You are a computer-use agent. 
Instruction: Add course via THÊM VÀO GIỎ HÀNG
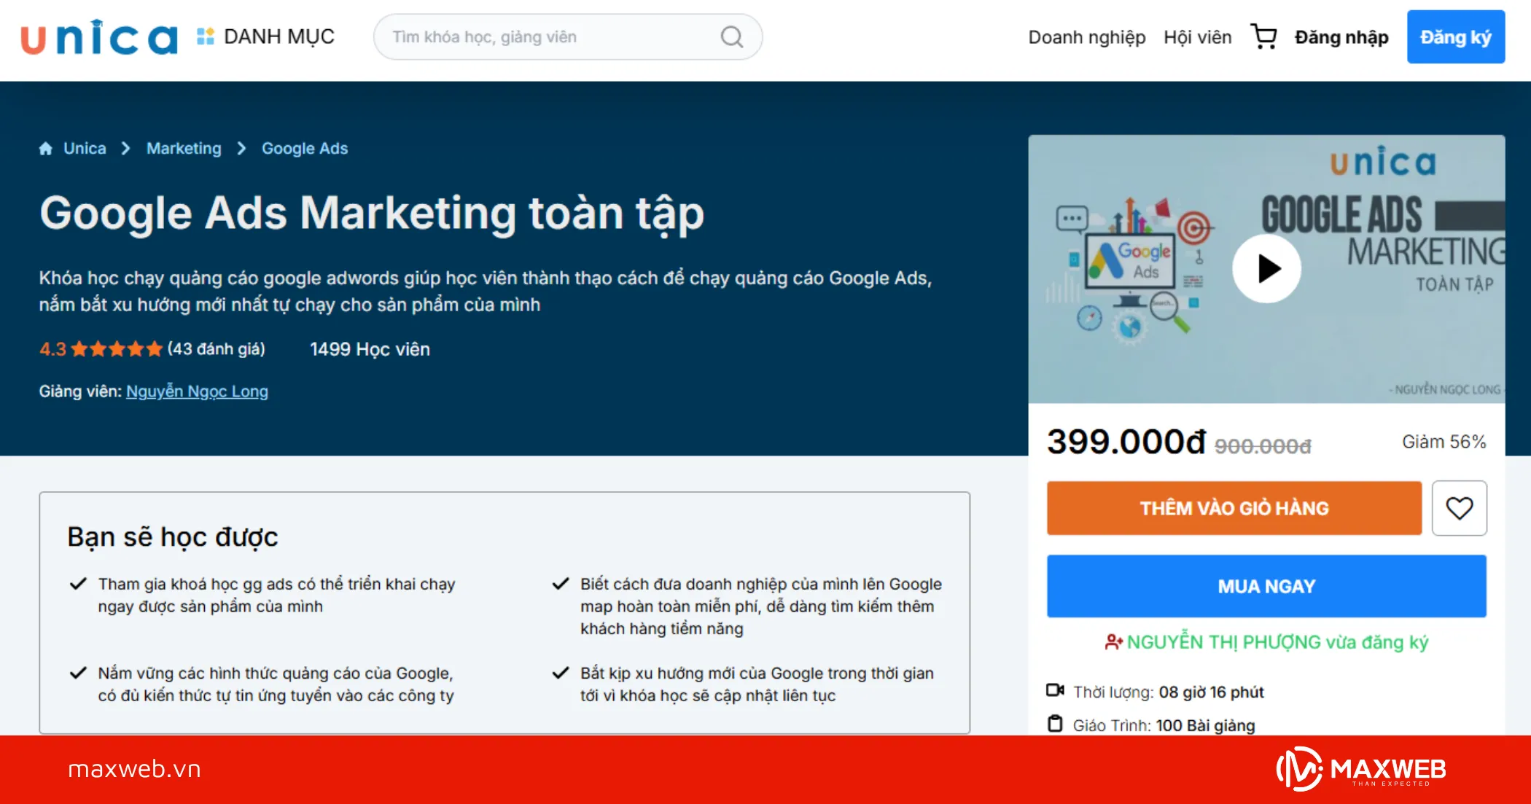pyautogui.click(x=1233, y=508)
